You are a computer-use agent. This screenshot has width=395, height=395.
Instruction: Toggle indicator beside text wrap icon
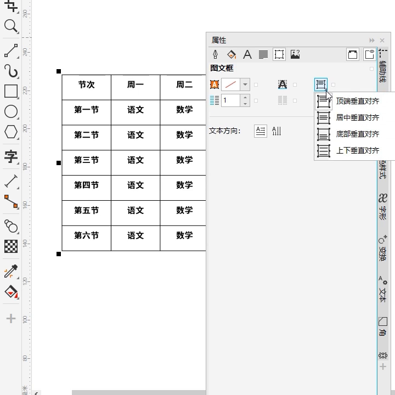[x=295, y=84]
